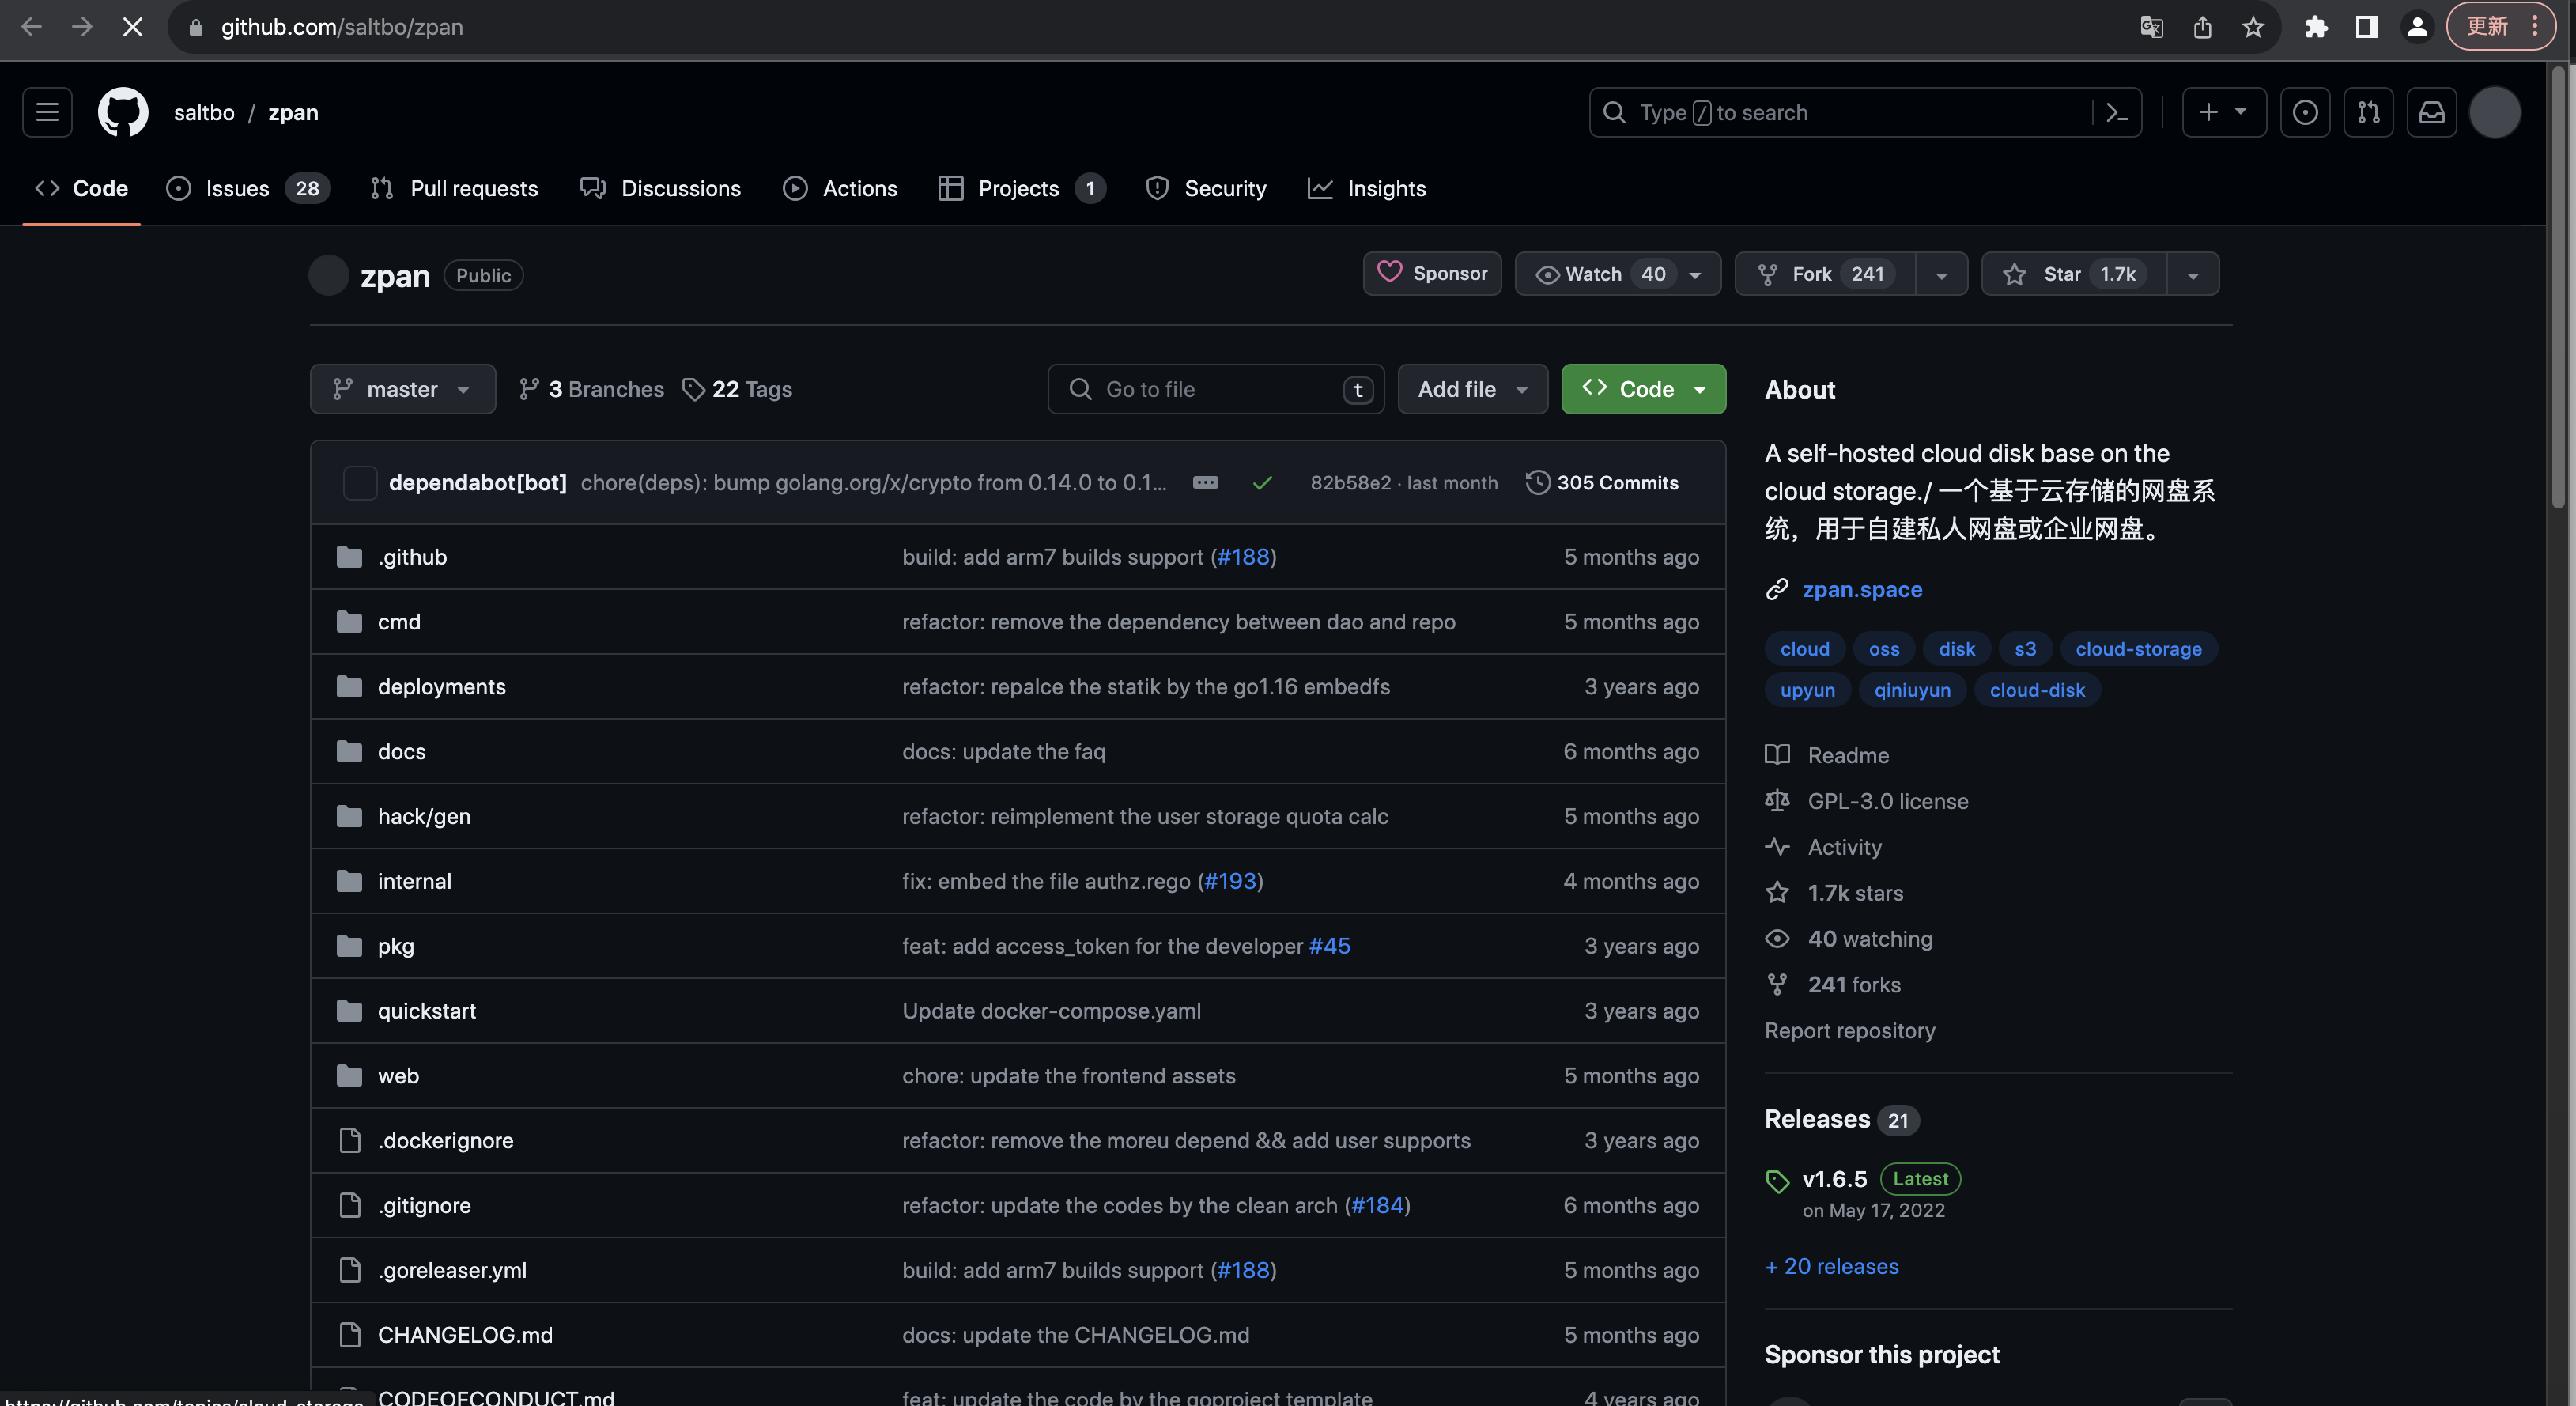This screenshot has width=2576, height=1406.
Task: Open the Readme link in About
Action: [1847, 755]
